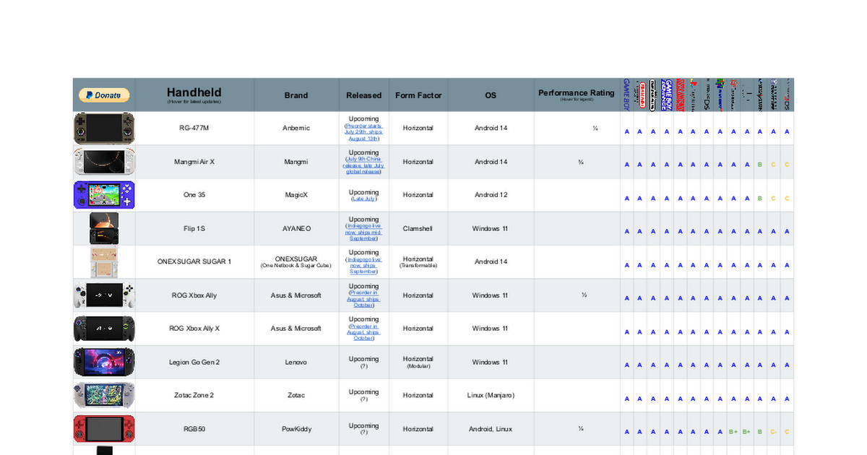Screen dimensions: 867x455
Task: Click the Nintendo DS logo header
Action: 707,95
